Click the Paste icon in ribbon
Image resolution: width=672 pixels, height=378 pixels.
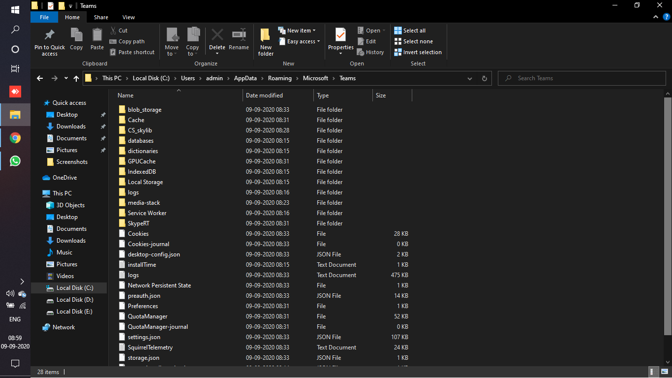(x=97, y=35)
